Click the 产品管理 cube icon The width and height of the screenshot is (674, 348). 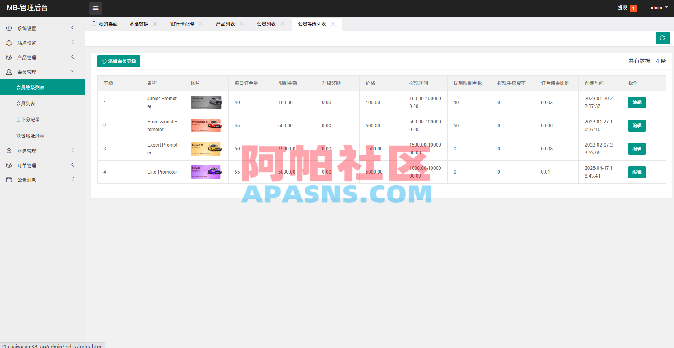pyautogui.click(x=9, y=57)
